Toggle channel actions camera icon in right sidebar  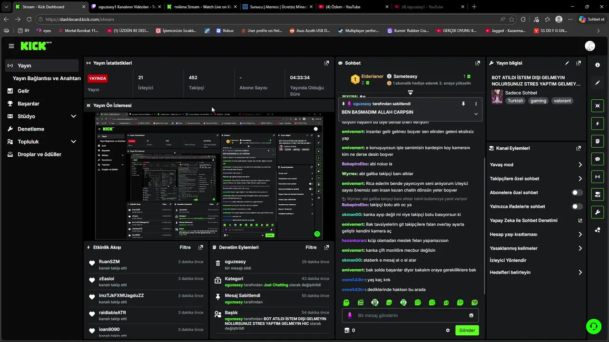tap(598, 194)
